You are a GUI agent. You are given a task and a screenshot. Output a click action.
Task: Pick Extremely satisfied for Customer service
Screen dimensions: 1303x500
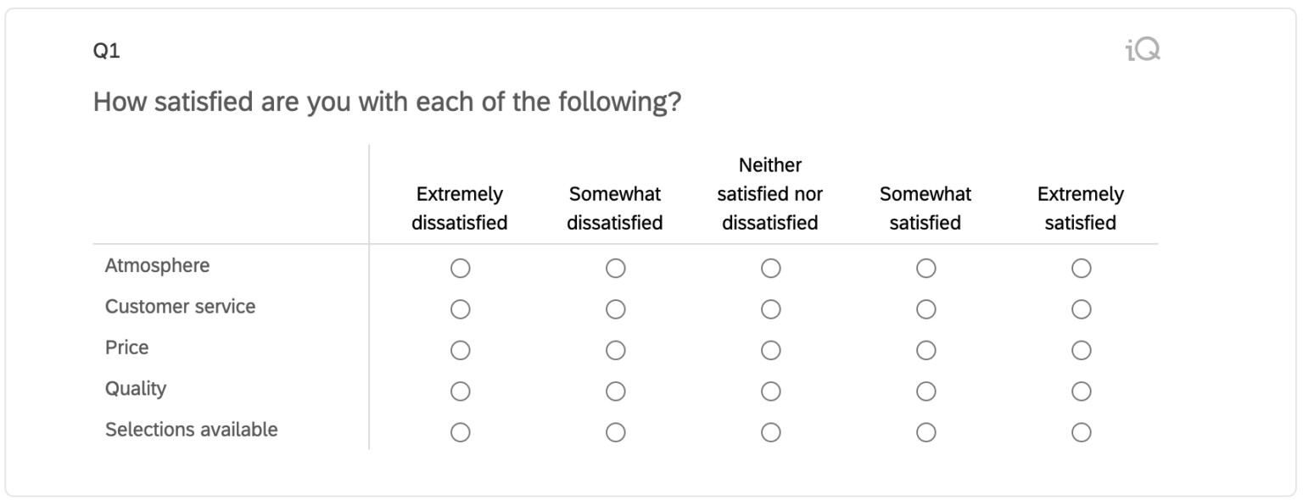[x=1081, y=309]
